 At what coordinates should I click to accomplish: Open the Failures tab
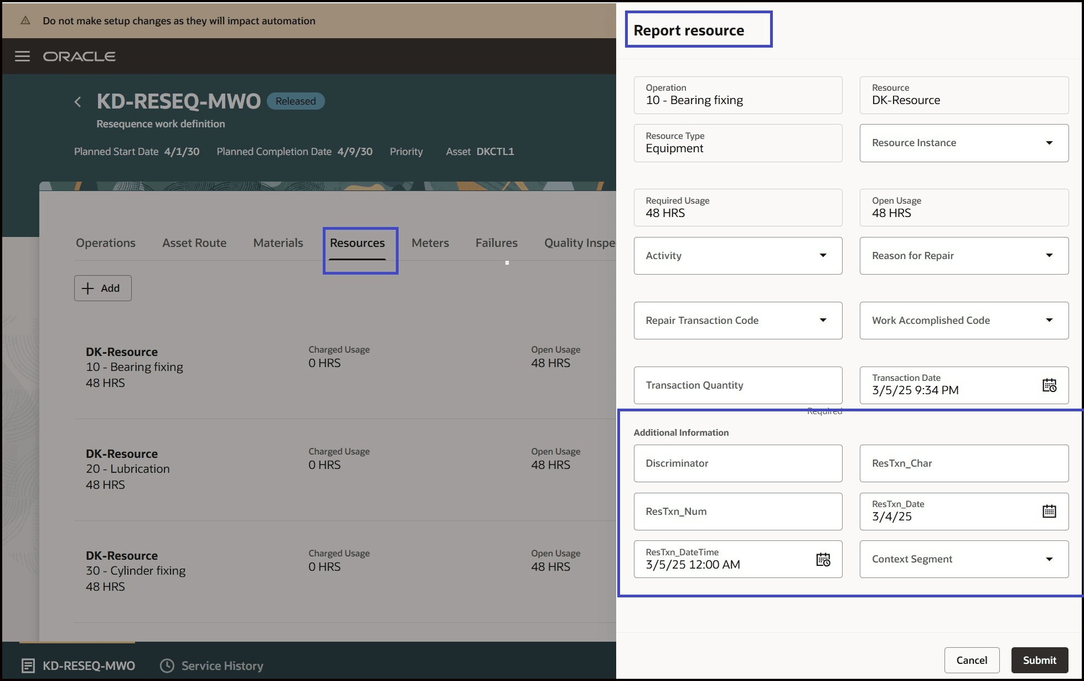point(496,243)
